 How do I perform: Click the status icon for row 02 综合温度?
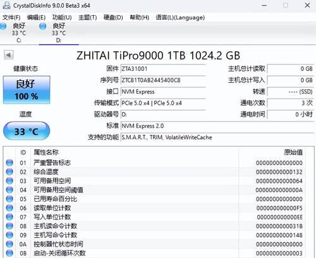pos(9,172)
